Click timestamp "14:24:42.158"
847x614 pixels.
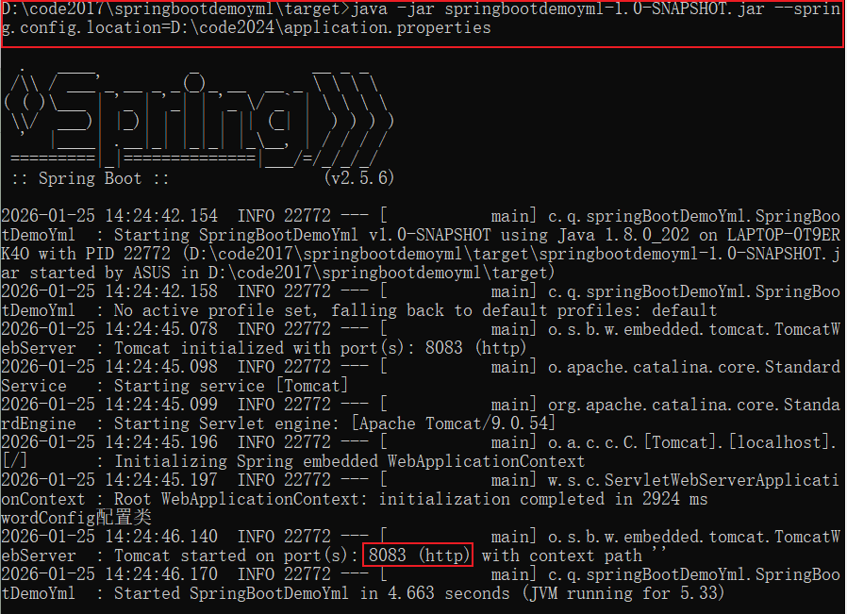pos(161,291)
